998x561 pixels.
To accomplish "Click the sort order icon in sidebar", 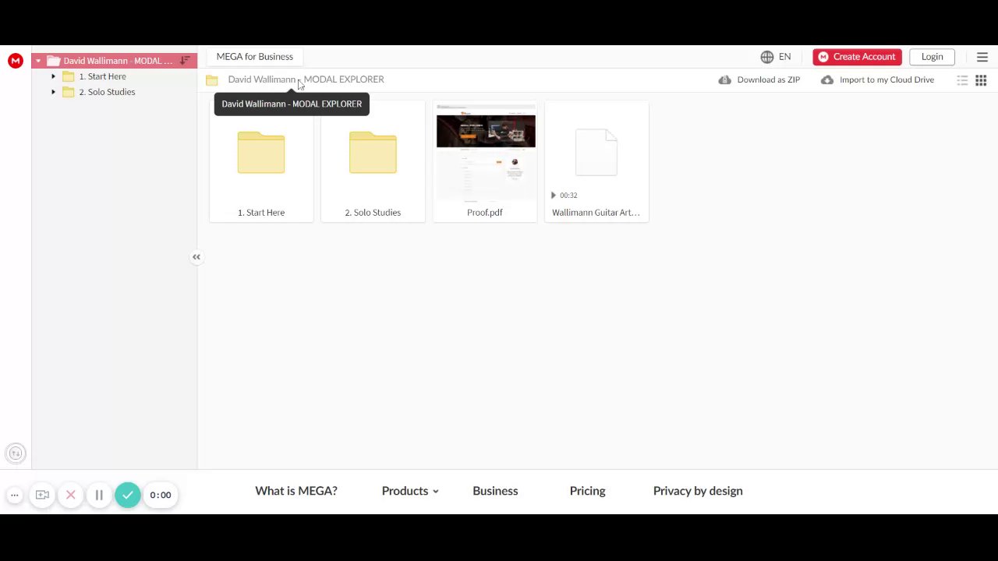I will coord(185,61).
